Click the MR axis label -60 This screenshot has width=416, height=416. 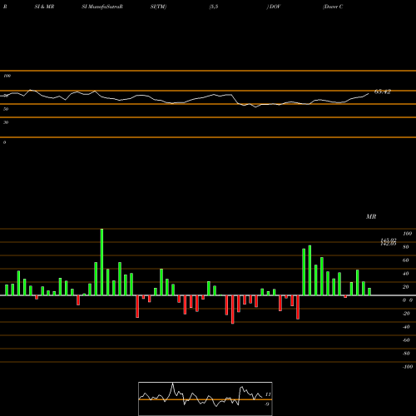[406, 340]
